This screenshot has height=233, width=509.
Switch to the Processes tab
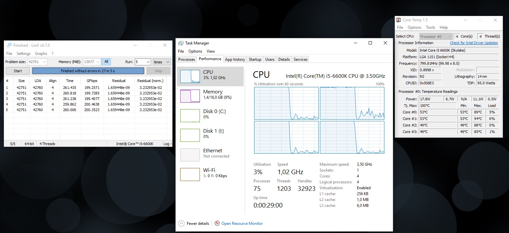(x=187, y=59)
